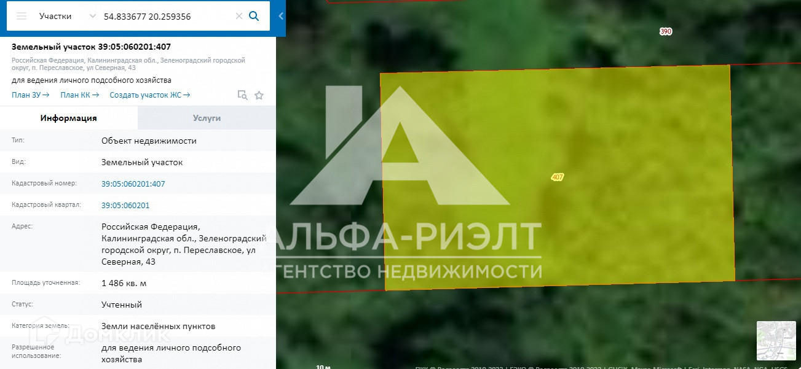This screenshot has width=801, height=369.
Task: Click the magnifier search button
Action: click(254, 16)
